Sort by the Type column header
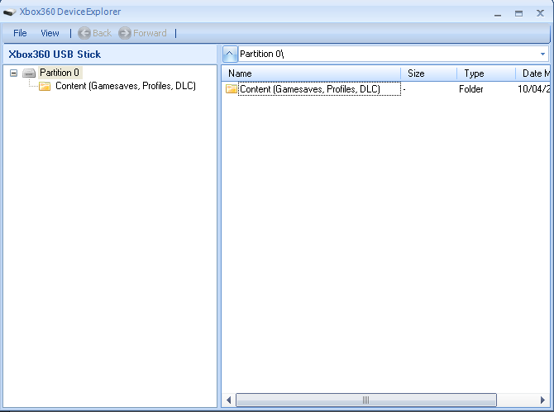The image size is (554, 412). point(486,73)
